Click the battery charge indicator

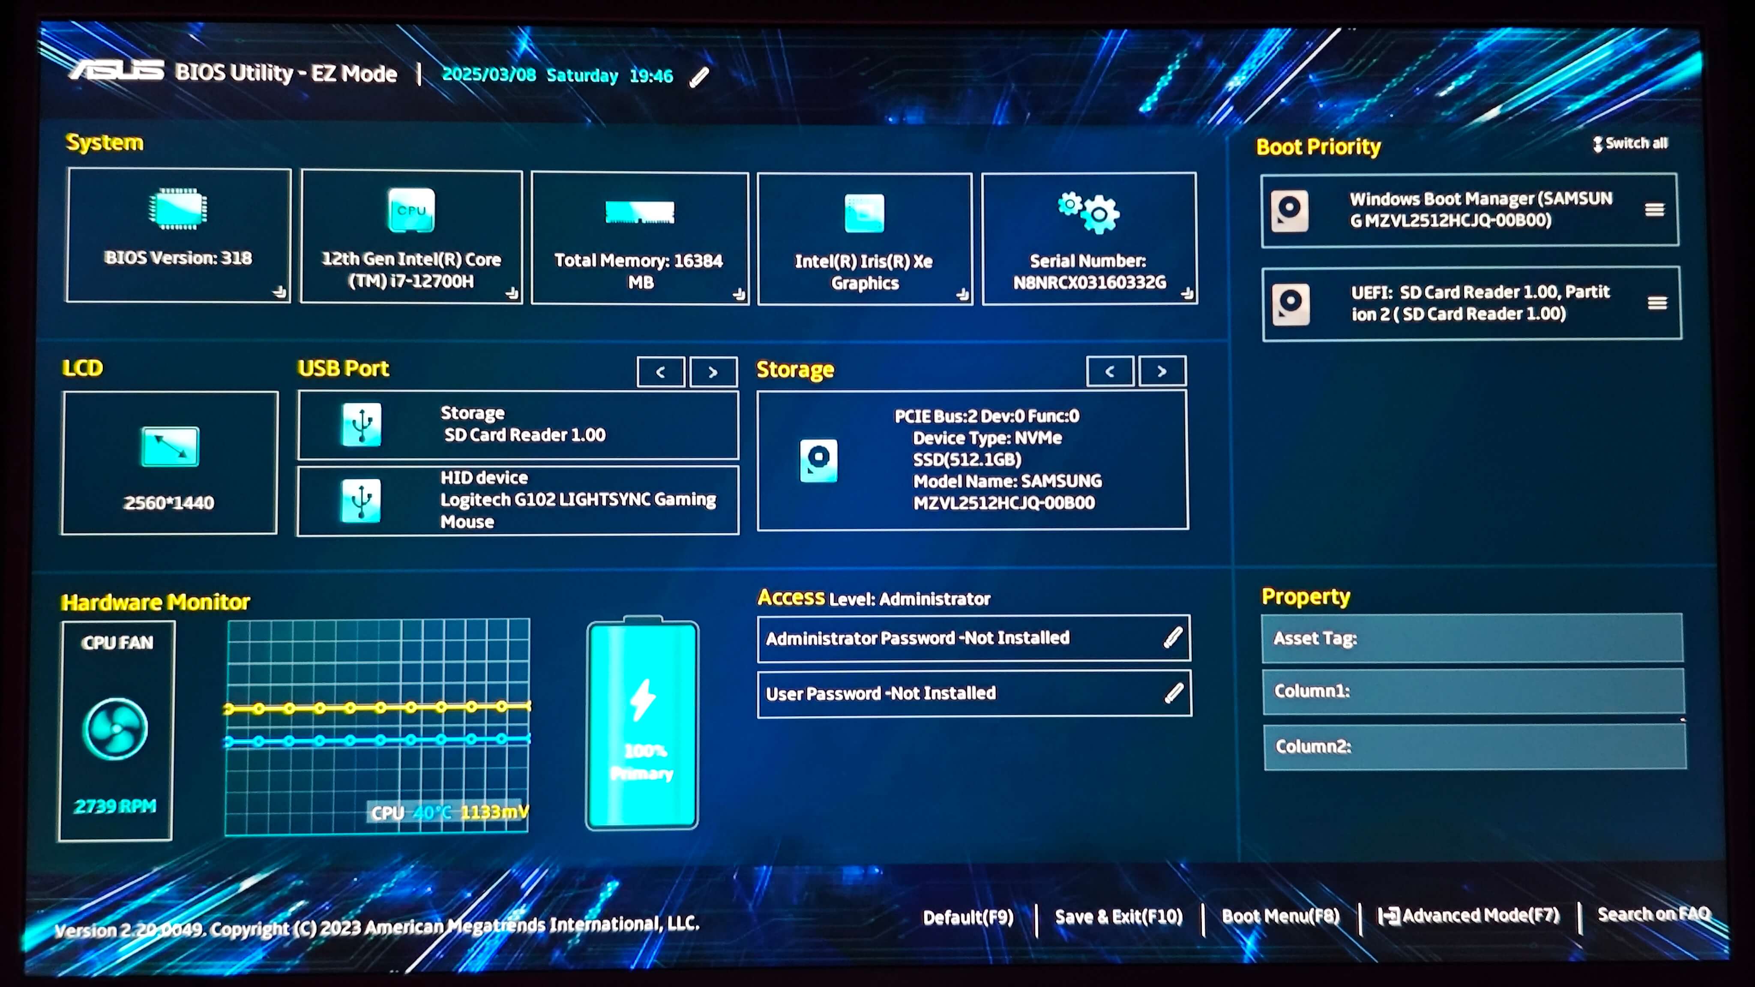pos(642,724)
